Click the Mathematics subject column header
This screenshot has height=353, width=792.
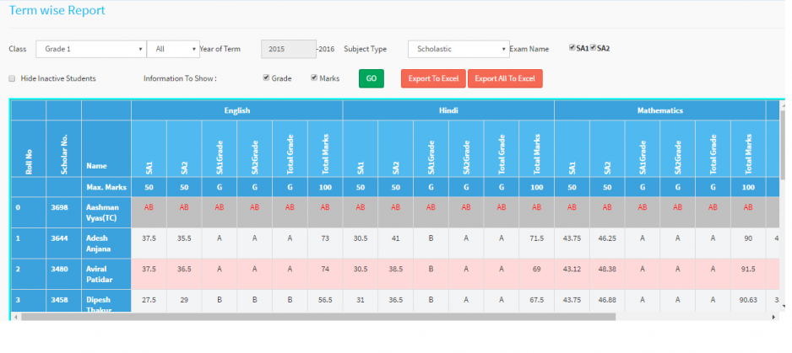click(x=659, y=110)
